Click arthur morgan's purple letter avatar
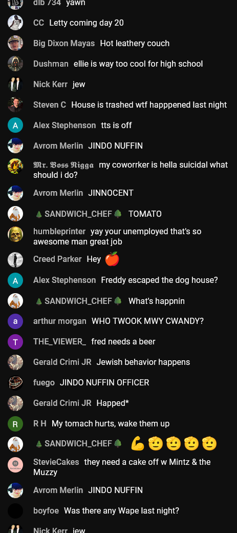 (x=15, y=321)
